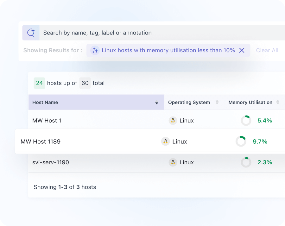285x226 pixels.
Task: Click the 24 hosts up badge
Action: pyautogui.click(x=39, y=83)
